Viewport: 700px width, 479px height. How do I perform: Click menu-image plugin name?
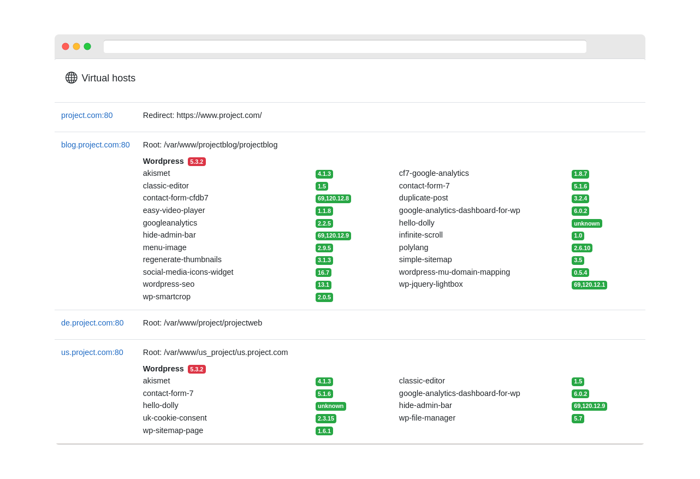pos(165,247)
